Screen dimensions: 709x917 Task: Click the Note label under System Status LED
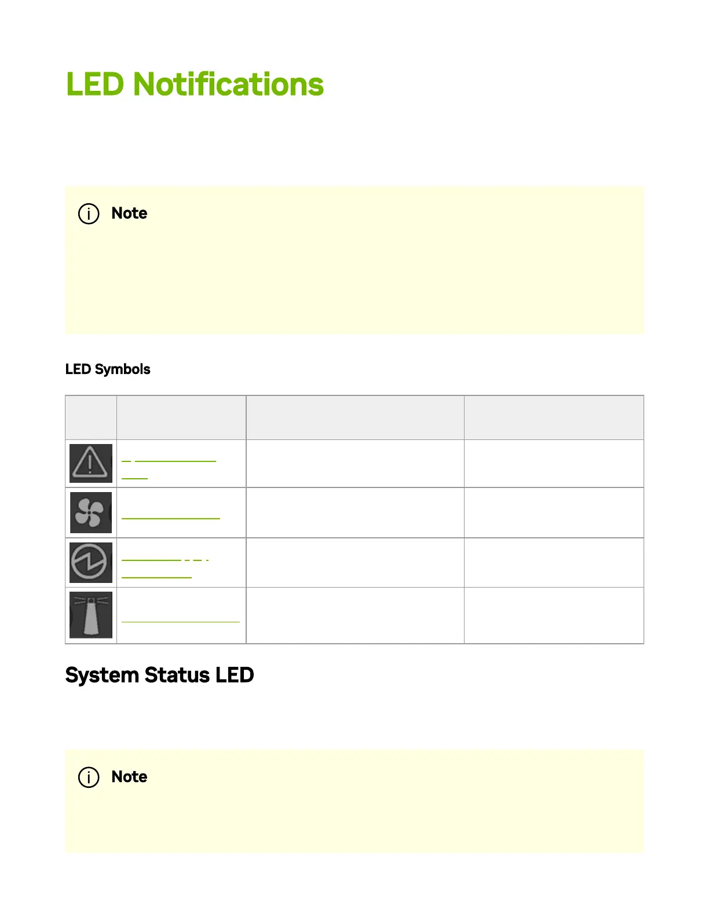tap(129, 777)
